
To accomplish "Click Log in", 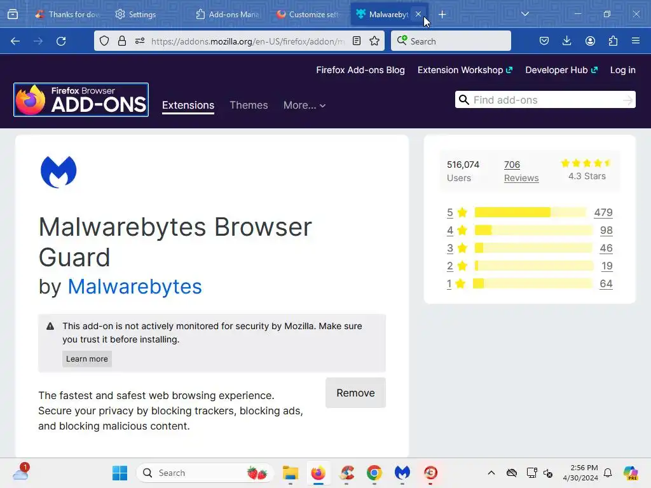I will 622,70.
